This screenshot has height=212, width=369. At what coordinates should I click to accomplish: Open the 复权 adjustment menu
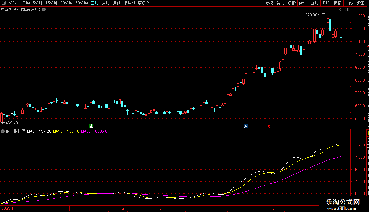point(269,3)
